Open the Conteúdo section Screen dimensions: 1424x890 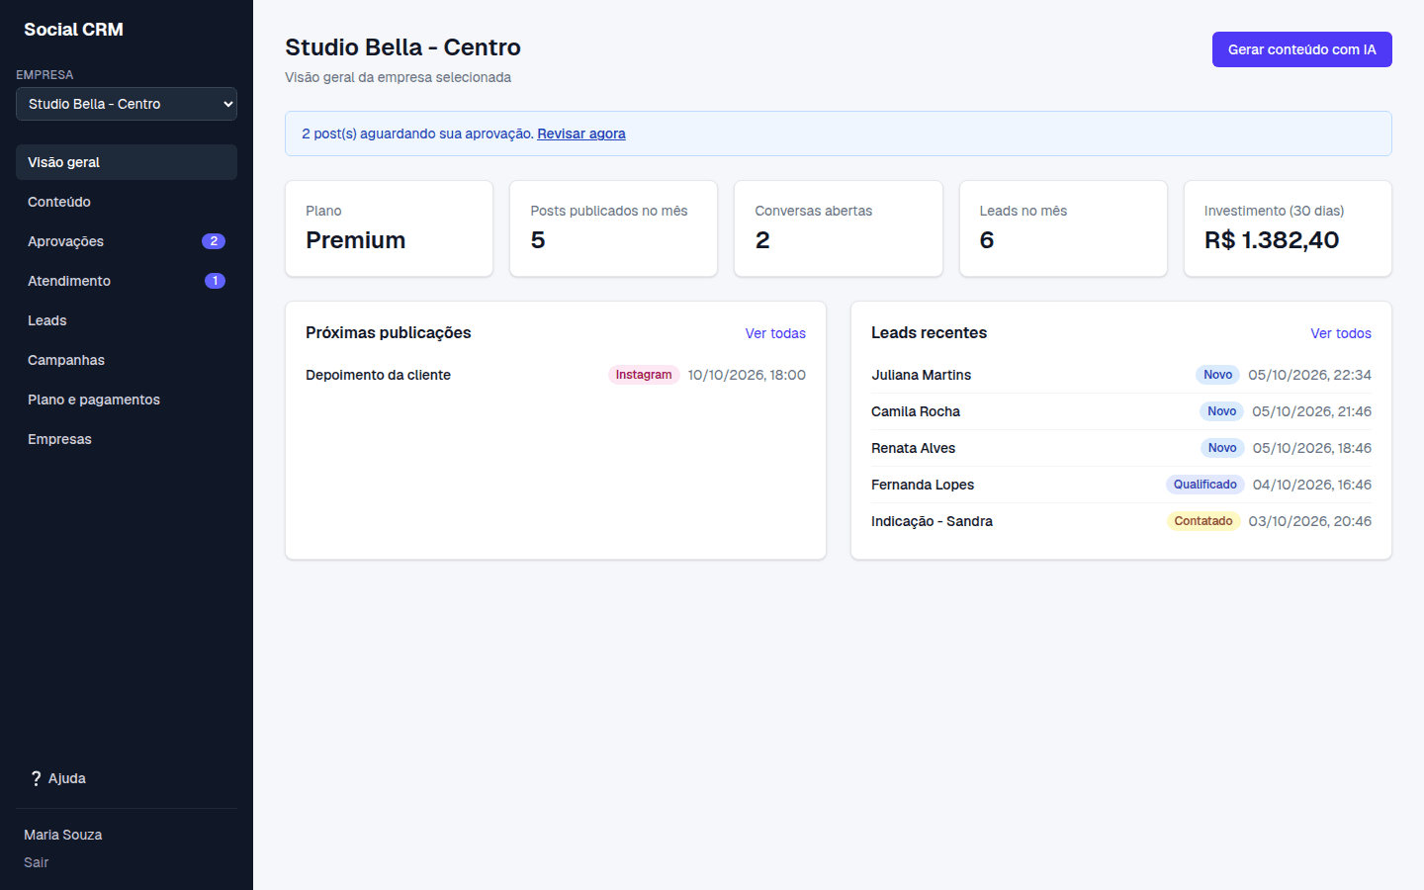(x=127, y=202)
